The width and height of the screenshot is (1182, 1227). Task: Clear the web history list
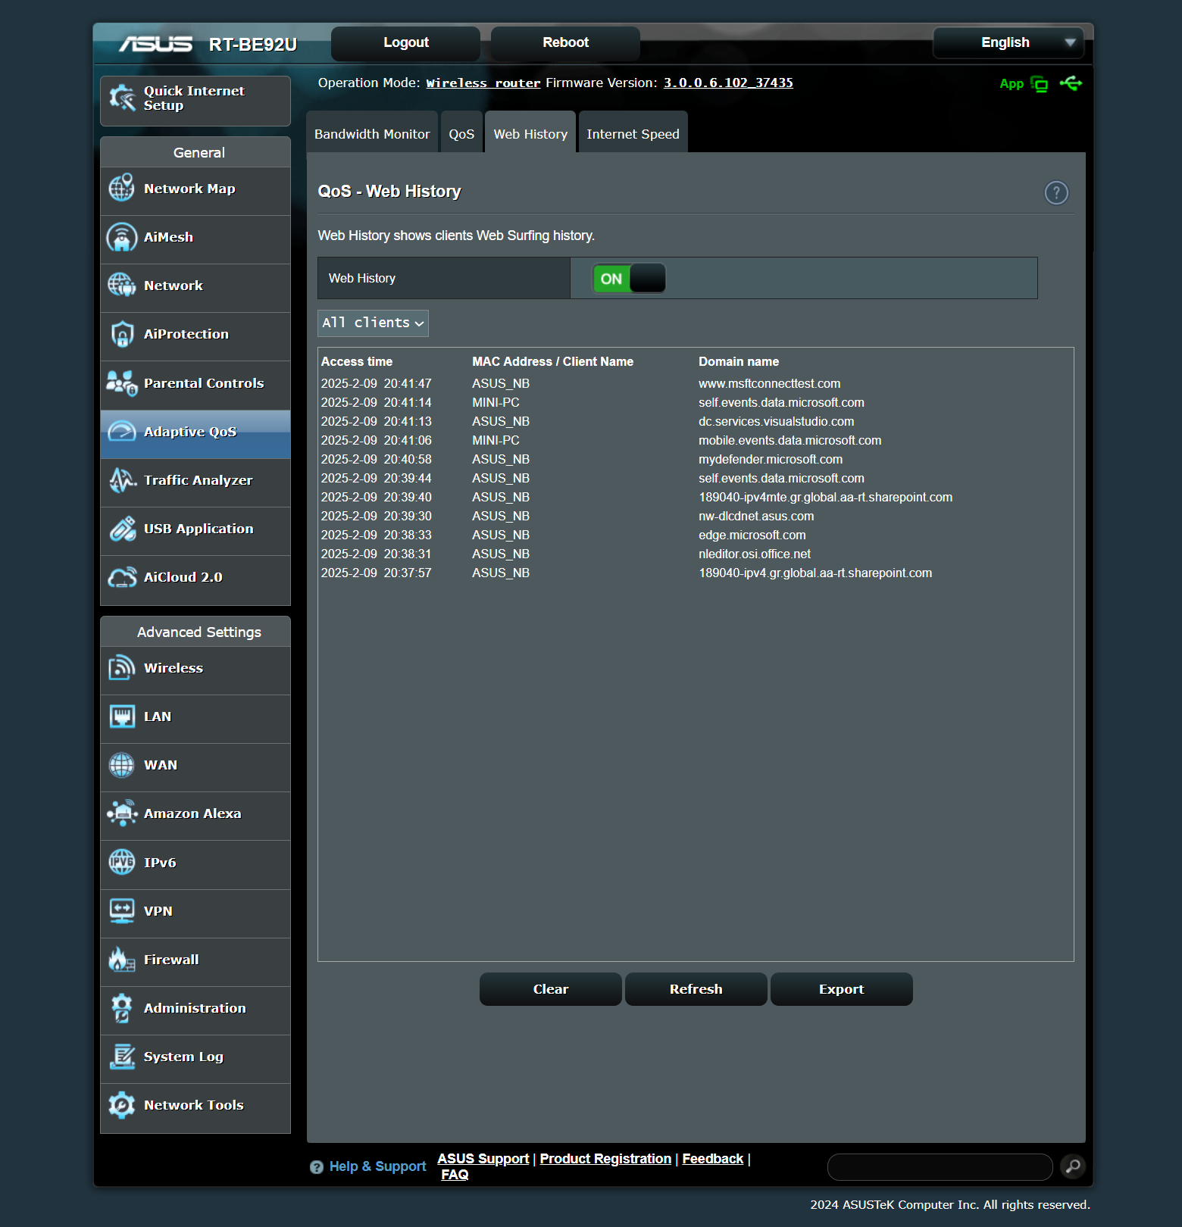point(551,989)
